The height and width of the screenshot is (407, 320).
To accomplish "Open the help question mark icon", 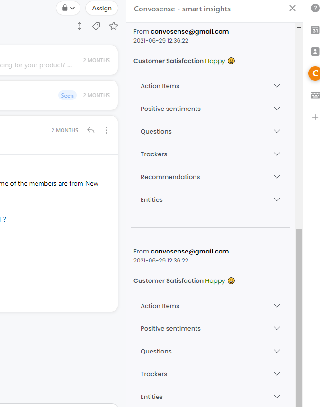I will pos(315,8).
